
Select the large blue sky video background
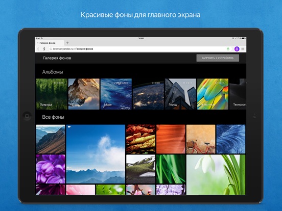(96, 154)
